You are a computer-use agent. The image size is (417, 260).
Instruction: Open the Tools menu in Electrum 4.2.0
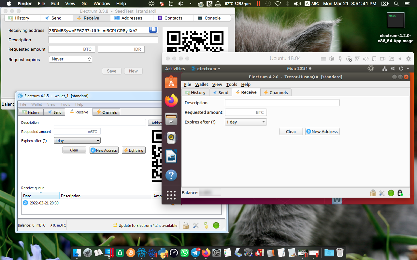point(232,84)
